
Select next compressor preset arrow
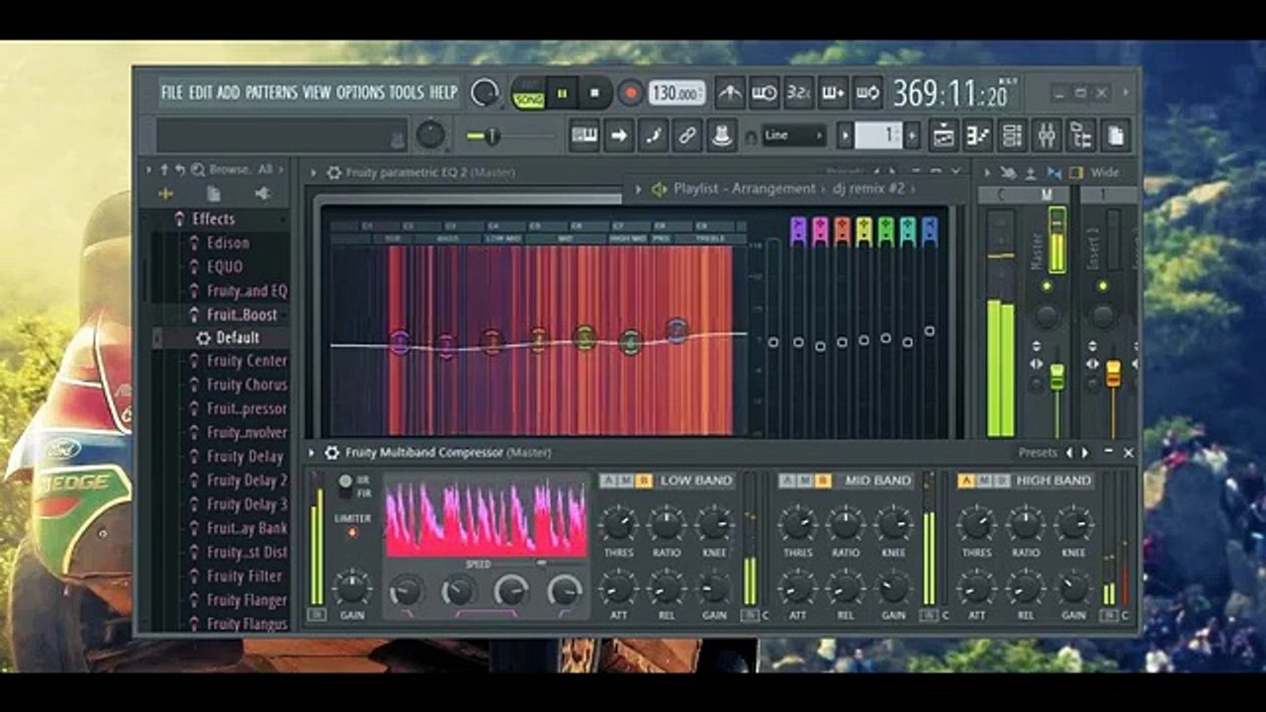click(1085, 453)
